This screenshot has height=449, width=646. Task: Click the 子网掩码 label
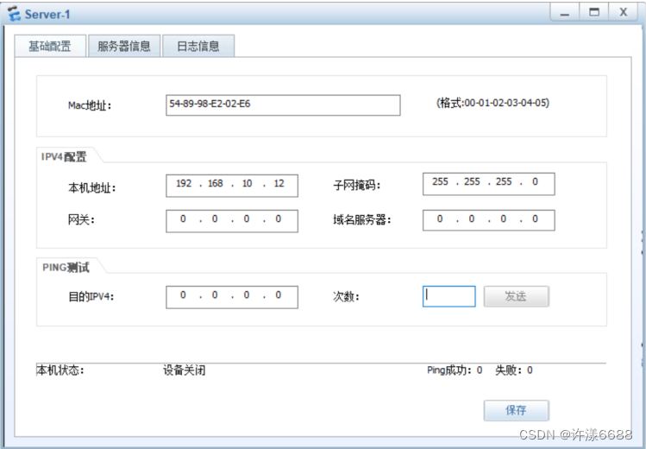(x=357, y=185)
